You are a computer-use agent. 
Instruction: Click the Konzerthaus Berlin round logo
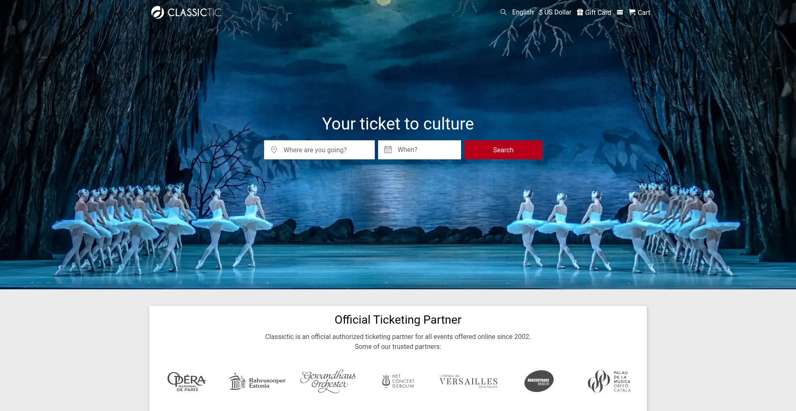point(539,381)
